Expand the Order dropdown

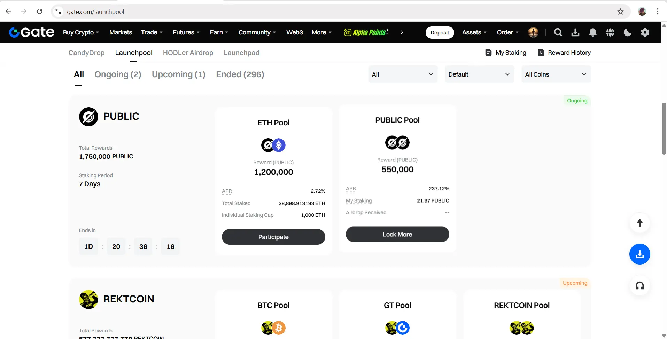coord(508,32)
